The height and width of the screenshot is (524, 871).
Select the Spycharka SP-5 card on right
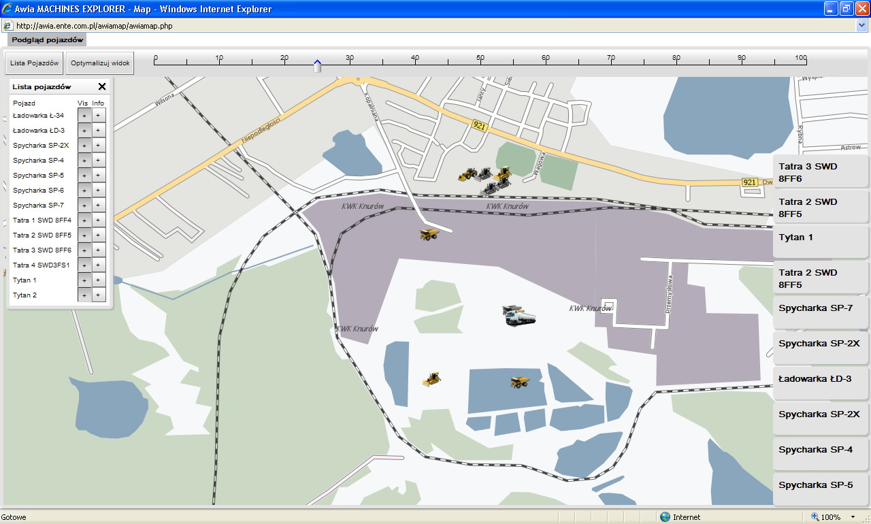pyautogui.click(x=821, y=489)
